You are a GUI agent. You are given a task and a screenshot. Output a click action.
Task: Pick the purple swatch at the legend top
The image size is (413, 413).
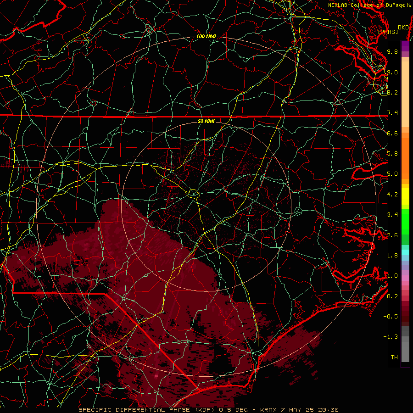[x=405, y=46]
